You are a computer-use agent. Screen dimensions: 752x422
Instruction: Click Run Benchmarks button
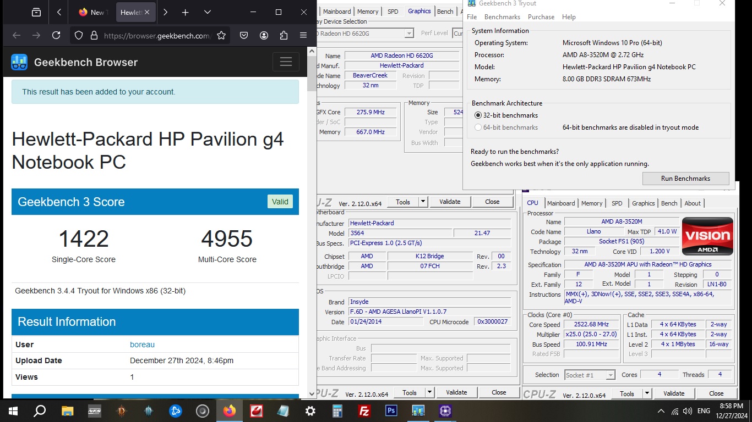point(685,179)
